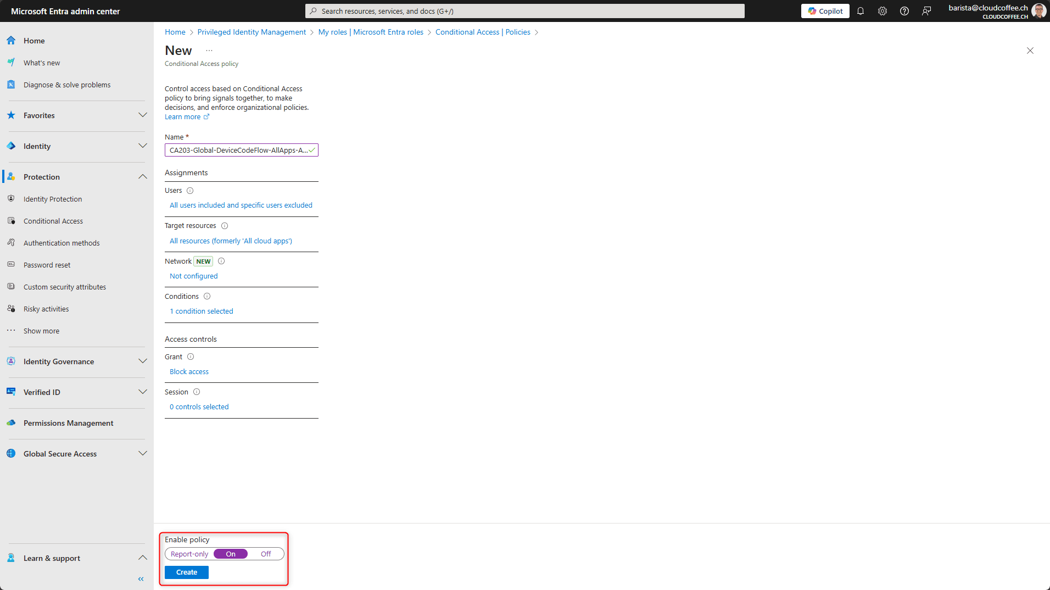This screenshot has height=590, width=1050.
Task: Open Copilot from the top bar
Action: pyautogui.click(x=824, y=10)
